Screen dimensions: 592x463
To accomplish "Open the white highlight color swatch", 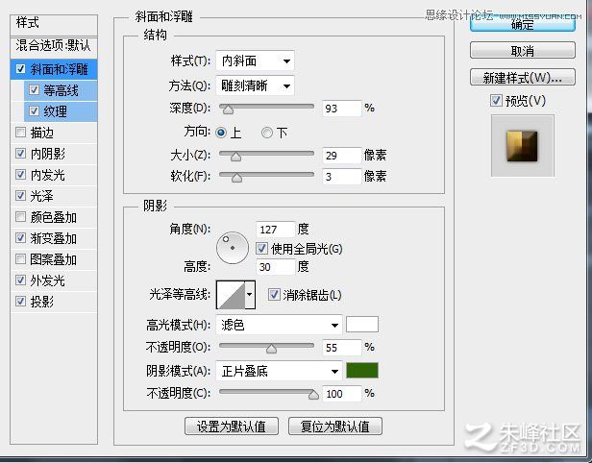I will click(362, 324).
